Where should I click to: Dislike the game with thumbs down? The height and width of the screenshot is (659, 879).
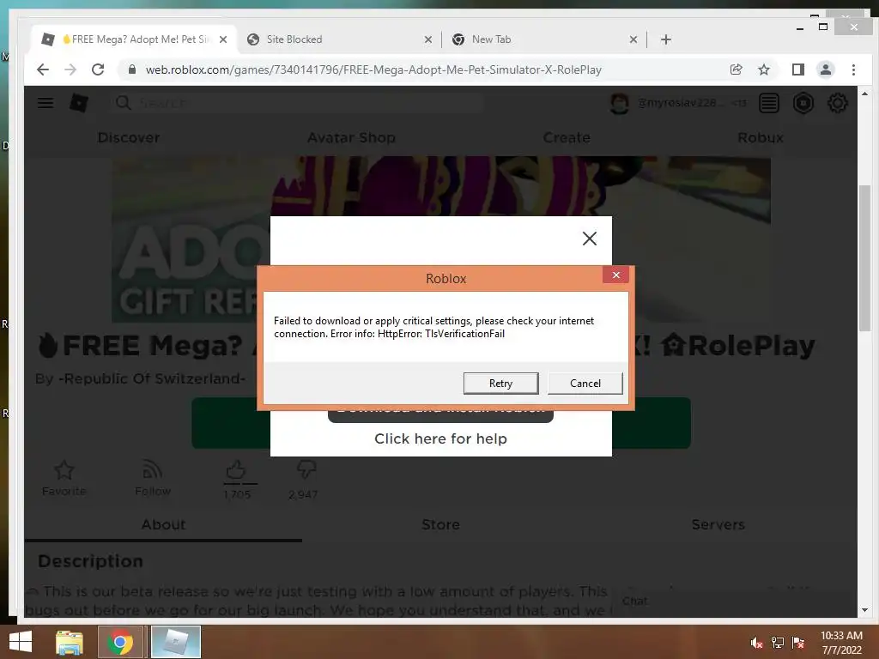(x=306, y=470)
